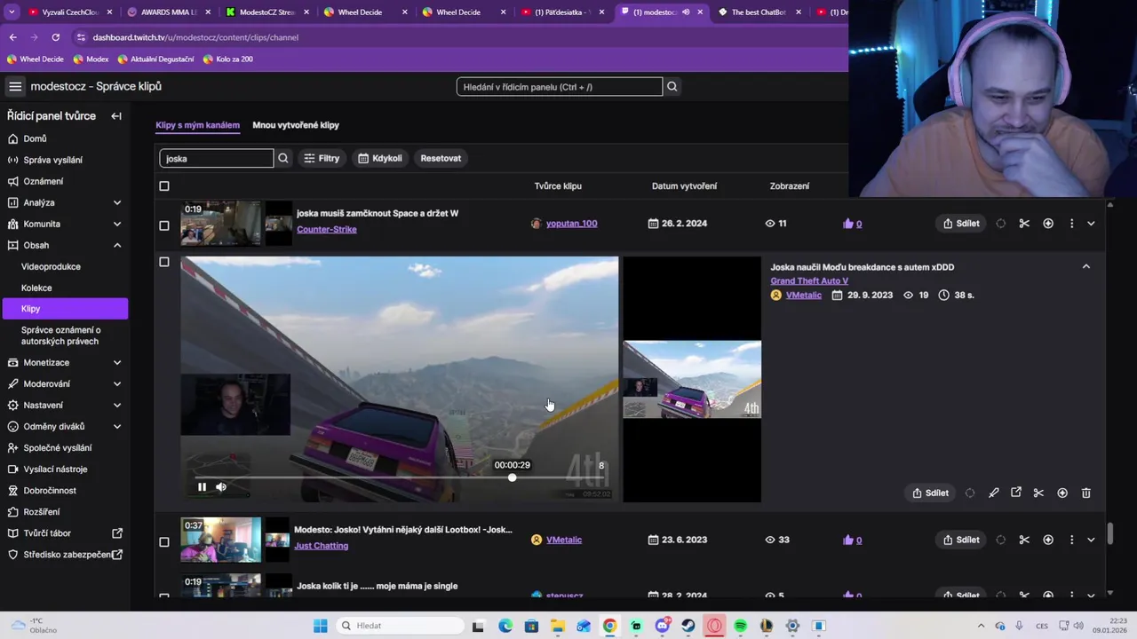Expand Analýza section in sidebar
The width and height of the screenshot is (1137, 639).
point(116,202)
